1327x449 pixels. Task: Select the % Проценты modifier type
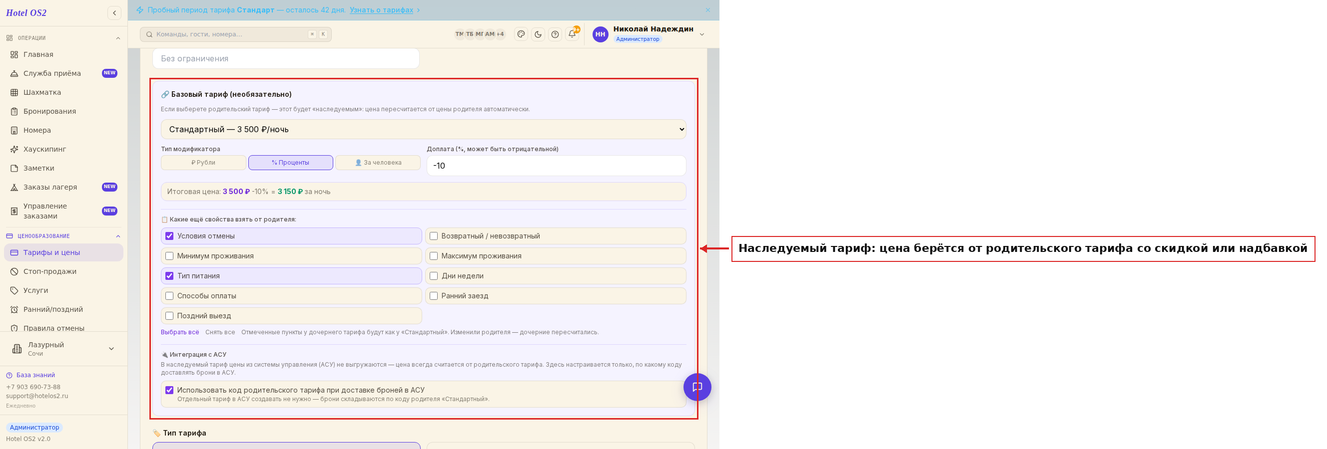pos(291,163)
